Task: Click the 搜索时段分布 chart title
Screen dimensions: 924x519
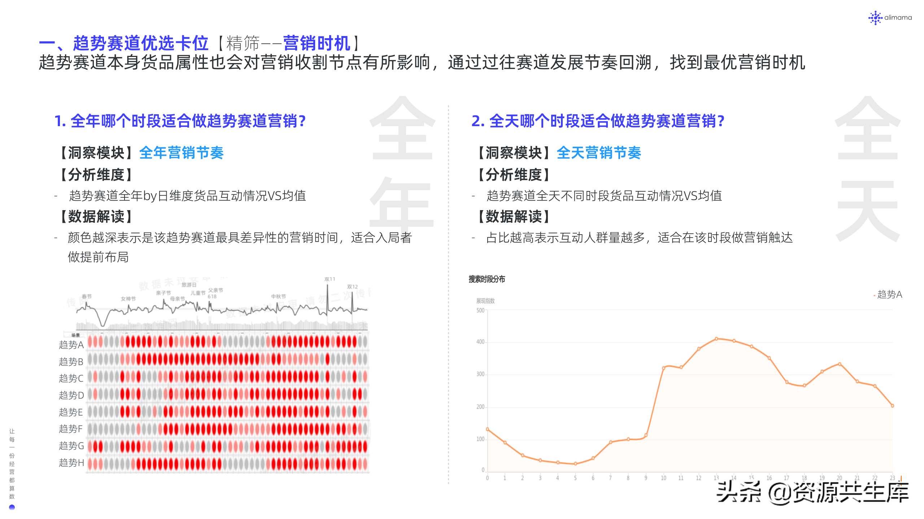Action: click(x=487, y=279)
